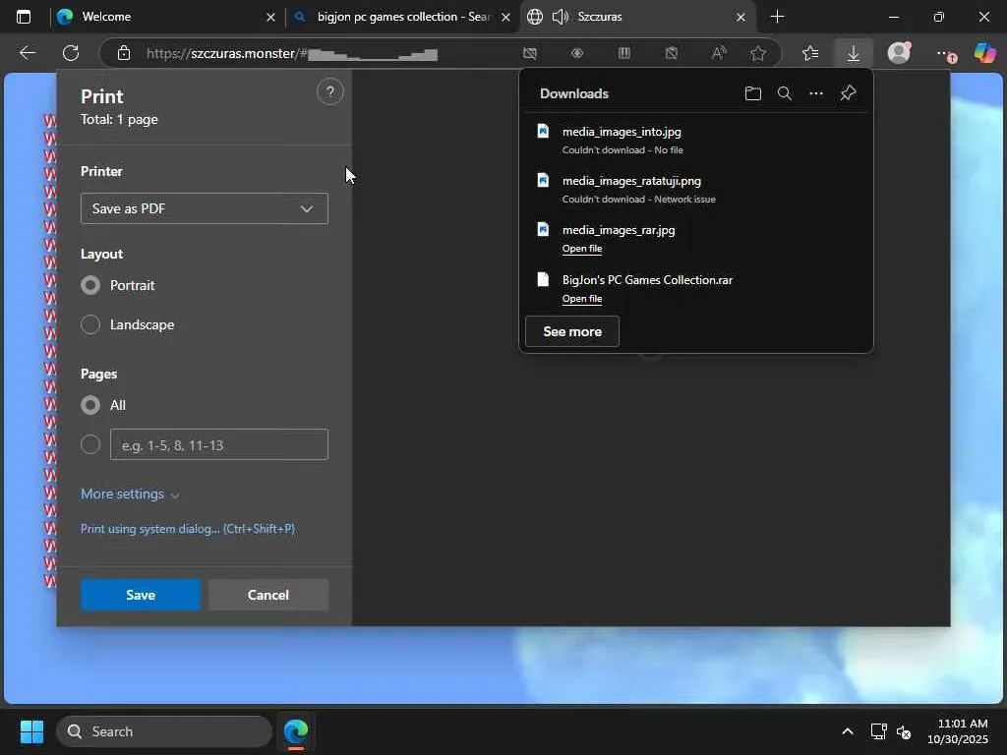Open Copilot sidebar icon
Screen dimensions: 1007x755
985,53
